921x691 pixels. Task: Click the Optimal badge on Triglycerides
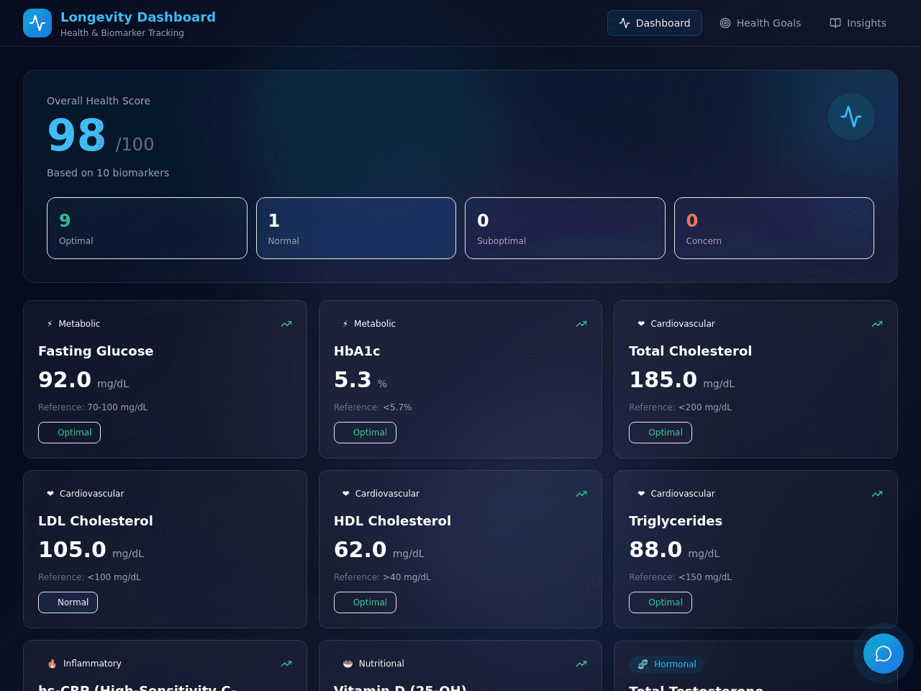pyautogui.click(x=661, y=602)
